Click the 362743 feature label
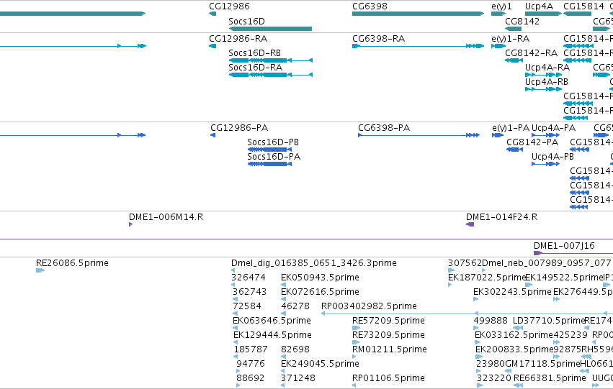Image resolution: width=613 pixels, height=389 pixels. [x=249, y=292]
